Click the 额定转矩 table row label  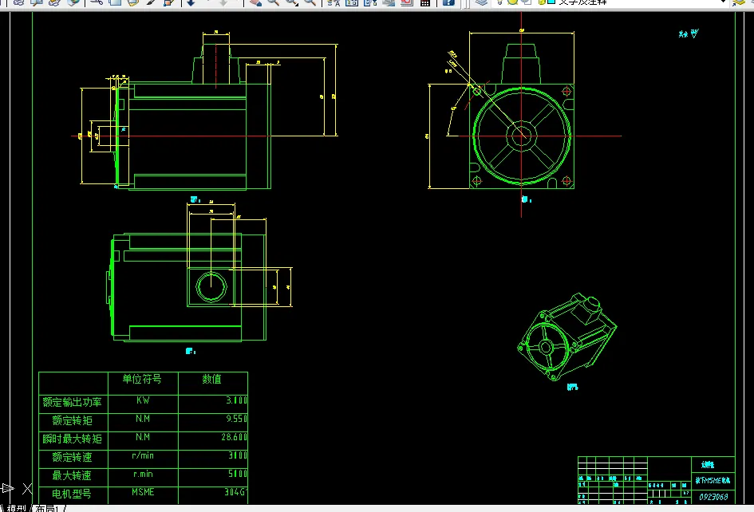coord(72,420)
